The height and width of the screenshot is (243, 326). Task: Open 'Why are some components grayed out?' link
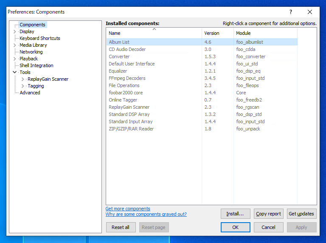146,214
